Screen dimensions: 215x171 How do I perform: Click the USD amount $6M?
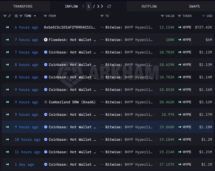click(209, 40)
